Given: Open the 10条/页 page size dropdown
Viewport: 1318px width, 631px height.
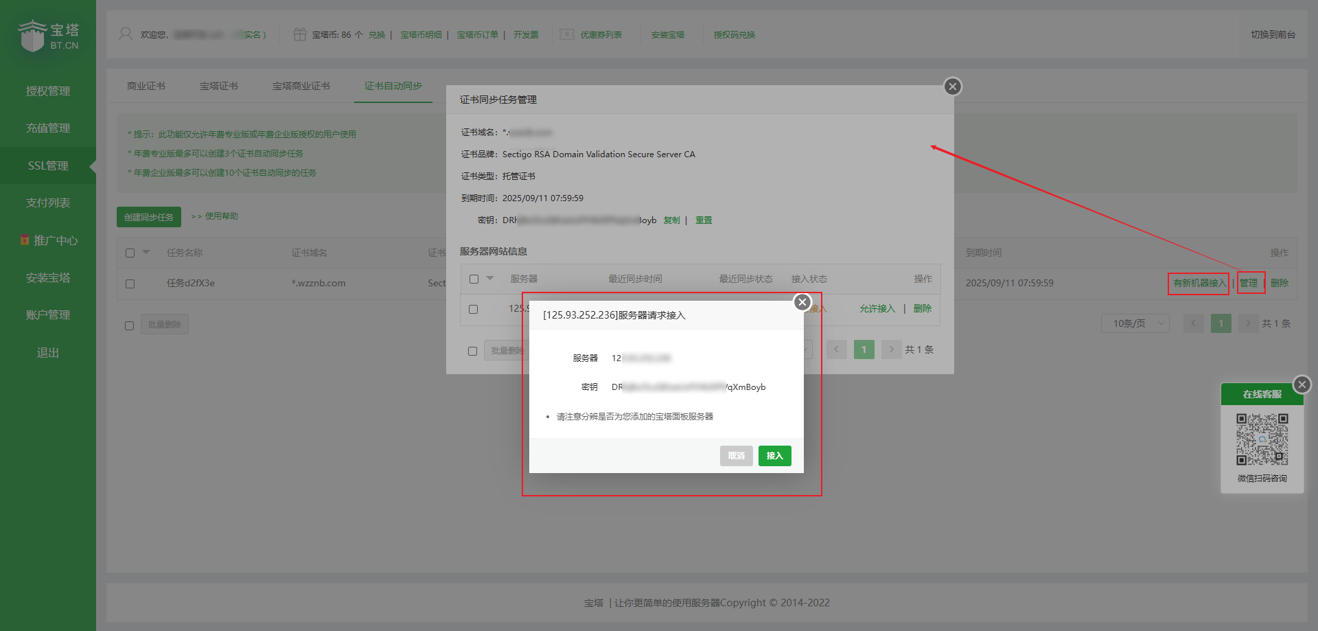Looking at the screenshot, I should coord(1135,323).
